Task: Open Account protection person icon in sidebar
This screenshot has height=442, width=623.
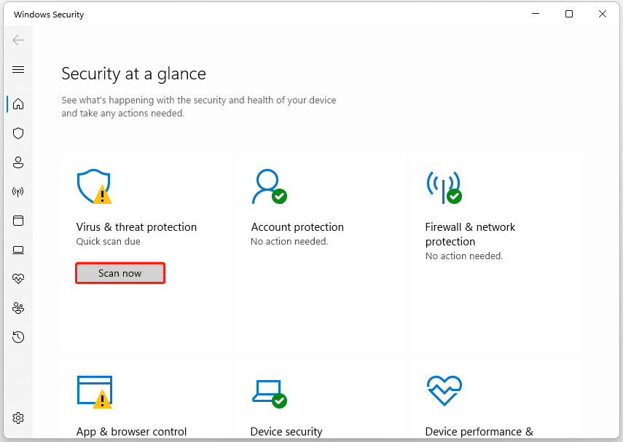Action: (x=18, y=162)
